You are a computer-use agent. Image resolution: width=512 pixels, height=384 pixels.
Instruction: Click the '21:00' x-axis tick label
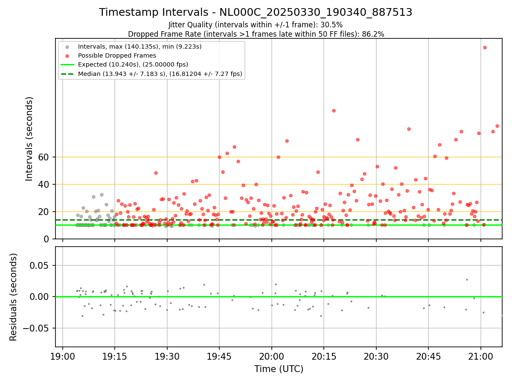pos(481,356)
